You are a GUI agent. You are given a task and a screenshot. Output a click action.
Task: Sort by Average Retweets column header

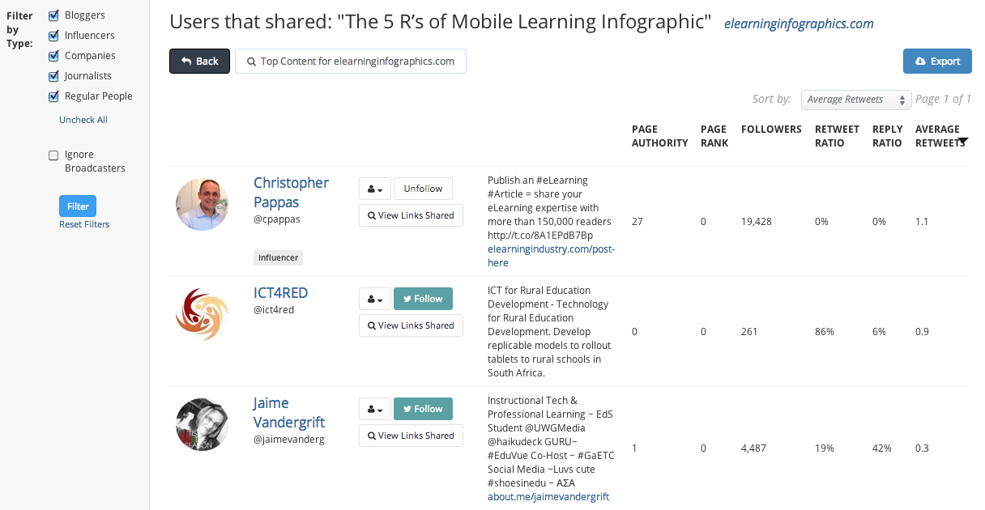937,135
